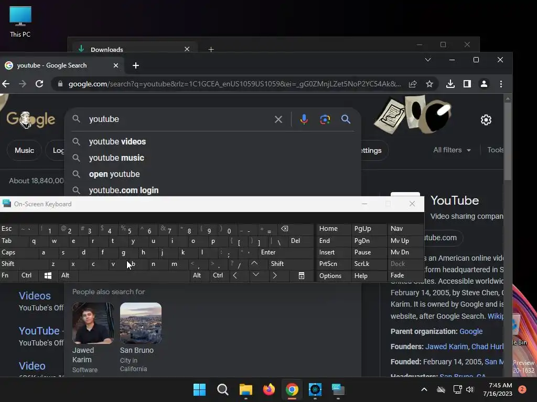Toggle the Nav key on keyboard
Viewport: 537px width, 402px height.
tap(405, 229)
